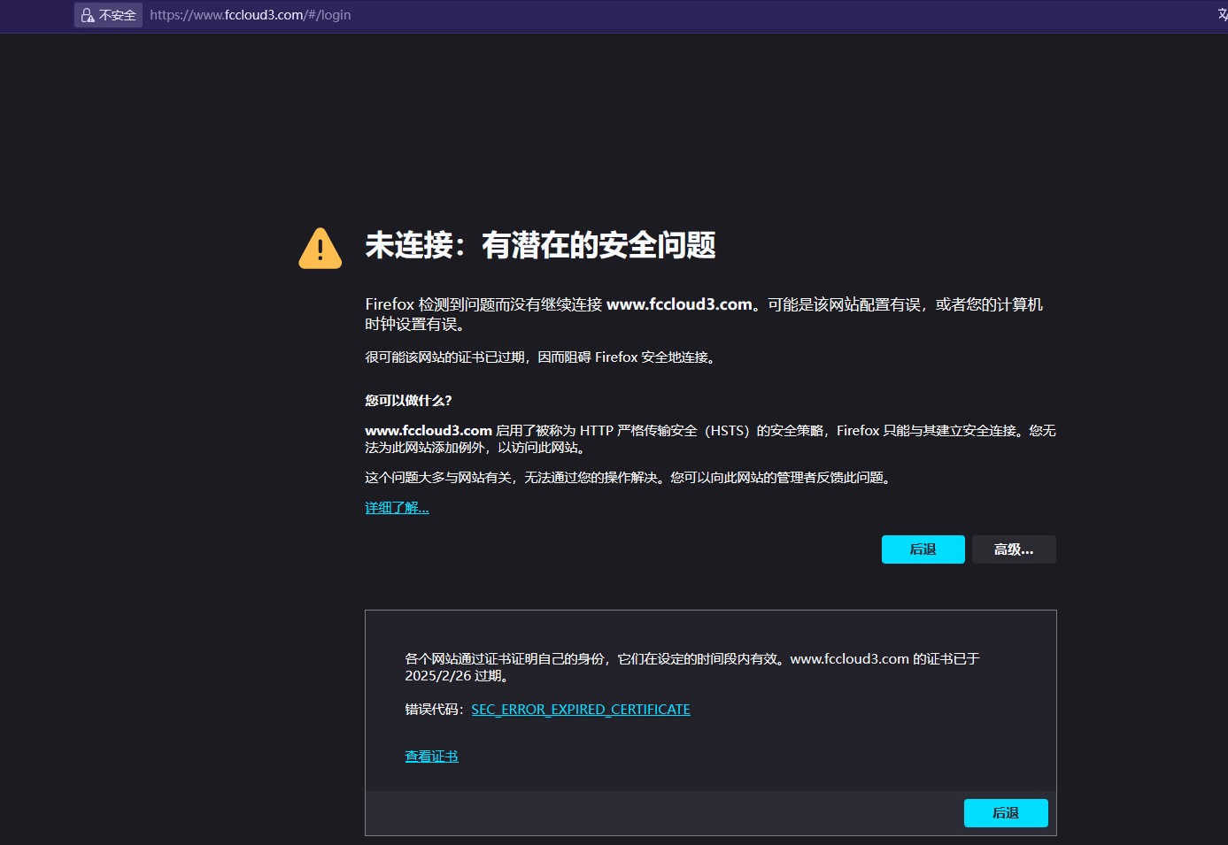Click the yellow warning triangle icon
The image size is (1228, 845).
pos(321,248)
